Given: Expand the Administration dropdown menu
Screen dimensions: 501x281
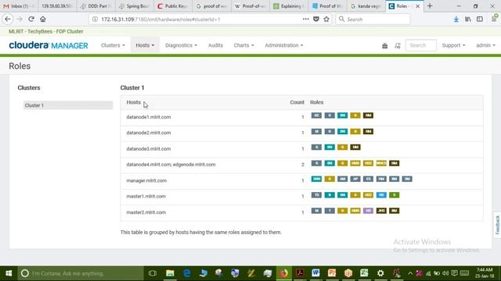Looking at the screenshot, I should (283, 45).
